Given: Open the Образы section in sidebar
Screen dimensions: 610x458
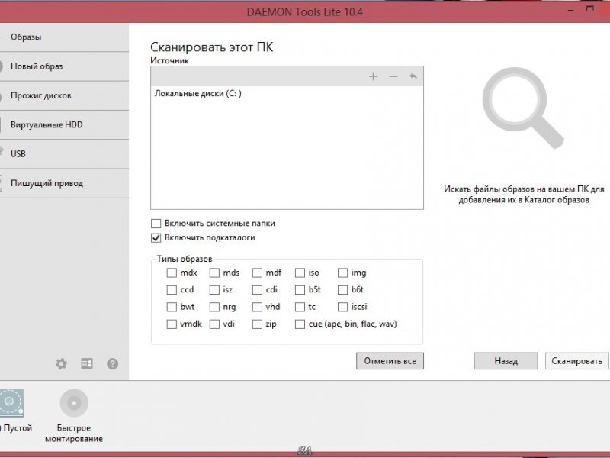Looking at the screenshot, I should point(64,37).
